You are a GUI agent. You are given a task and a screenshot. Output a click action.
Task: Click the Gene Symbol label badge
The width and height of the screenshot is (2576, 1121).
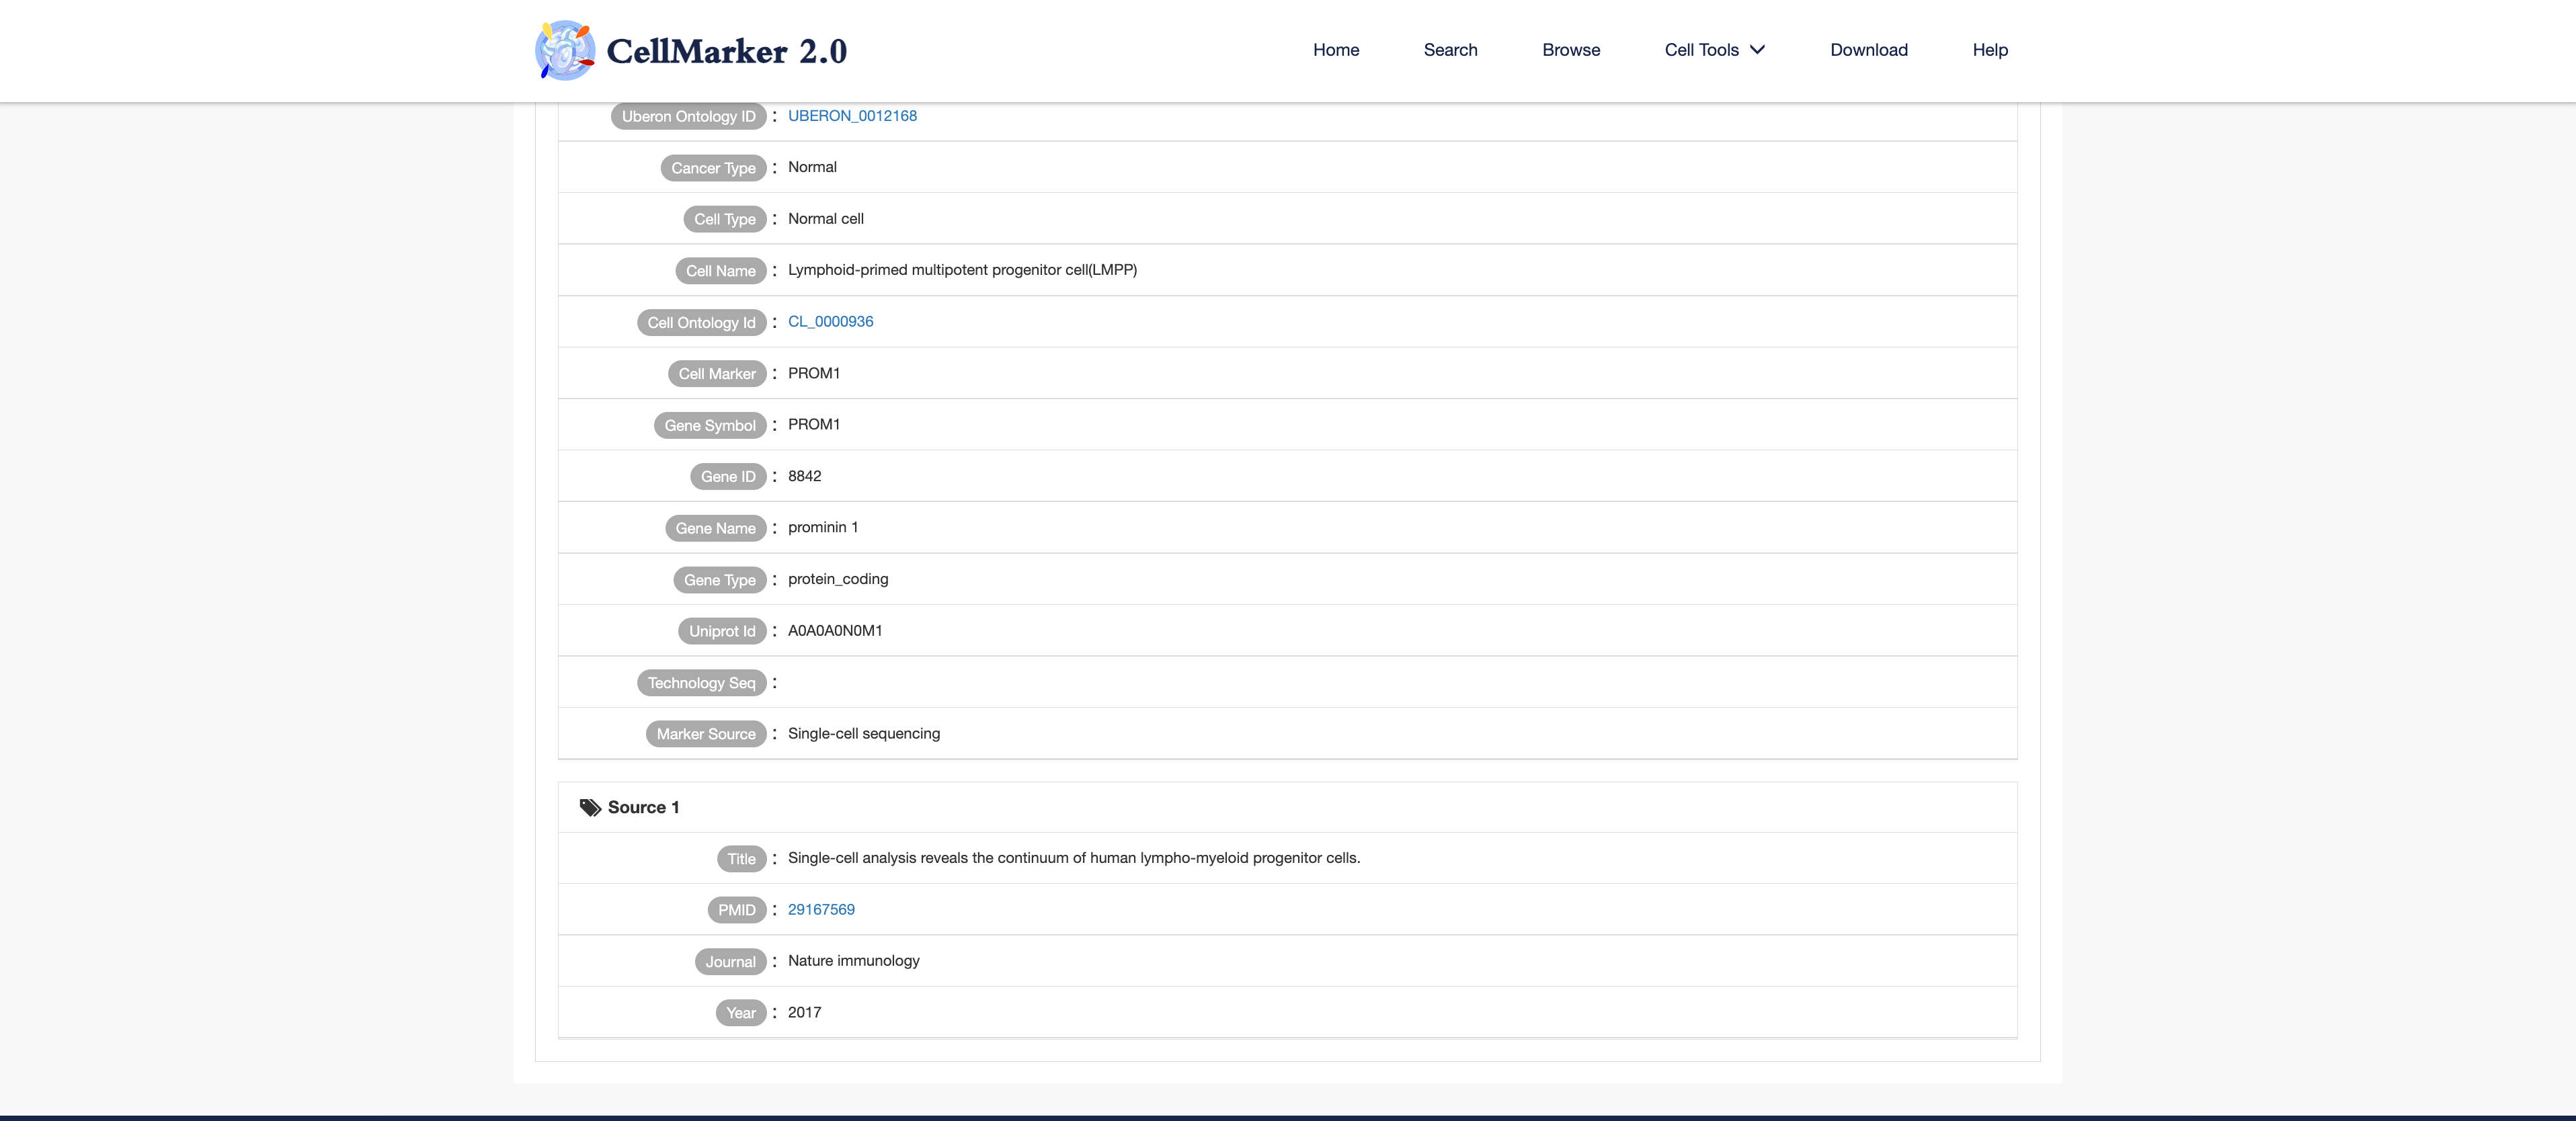click(709, 425)
